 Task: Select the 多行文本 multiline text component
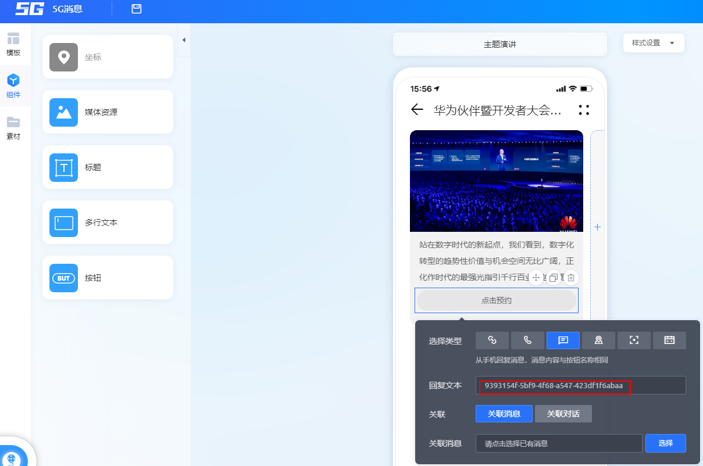coord(108,223)
